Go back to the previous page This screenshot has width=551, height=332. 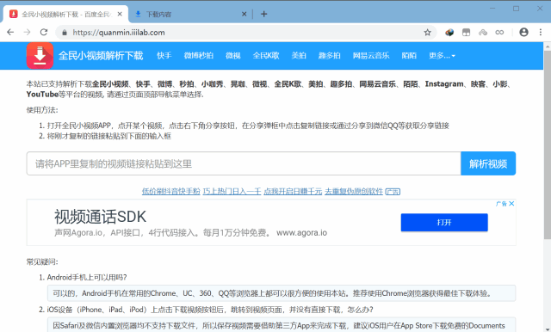(10, 33)
